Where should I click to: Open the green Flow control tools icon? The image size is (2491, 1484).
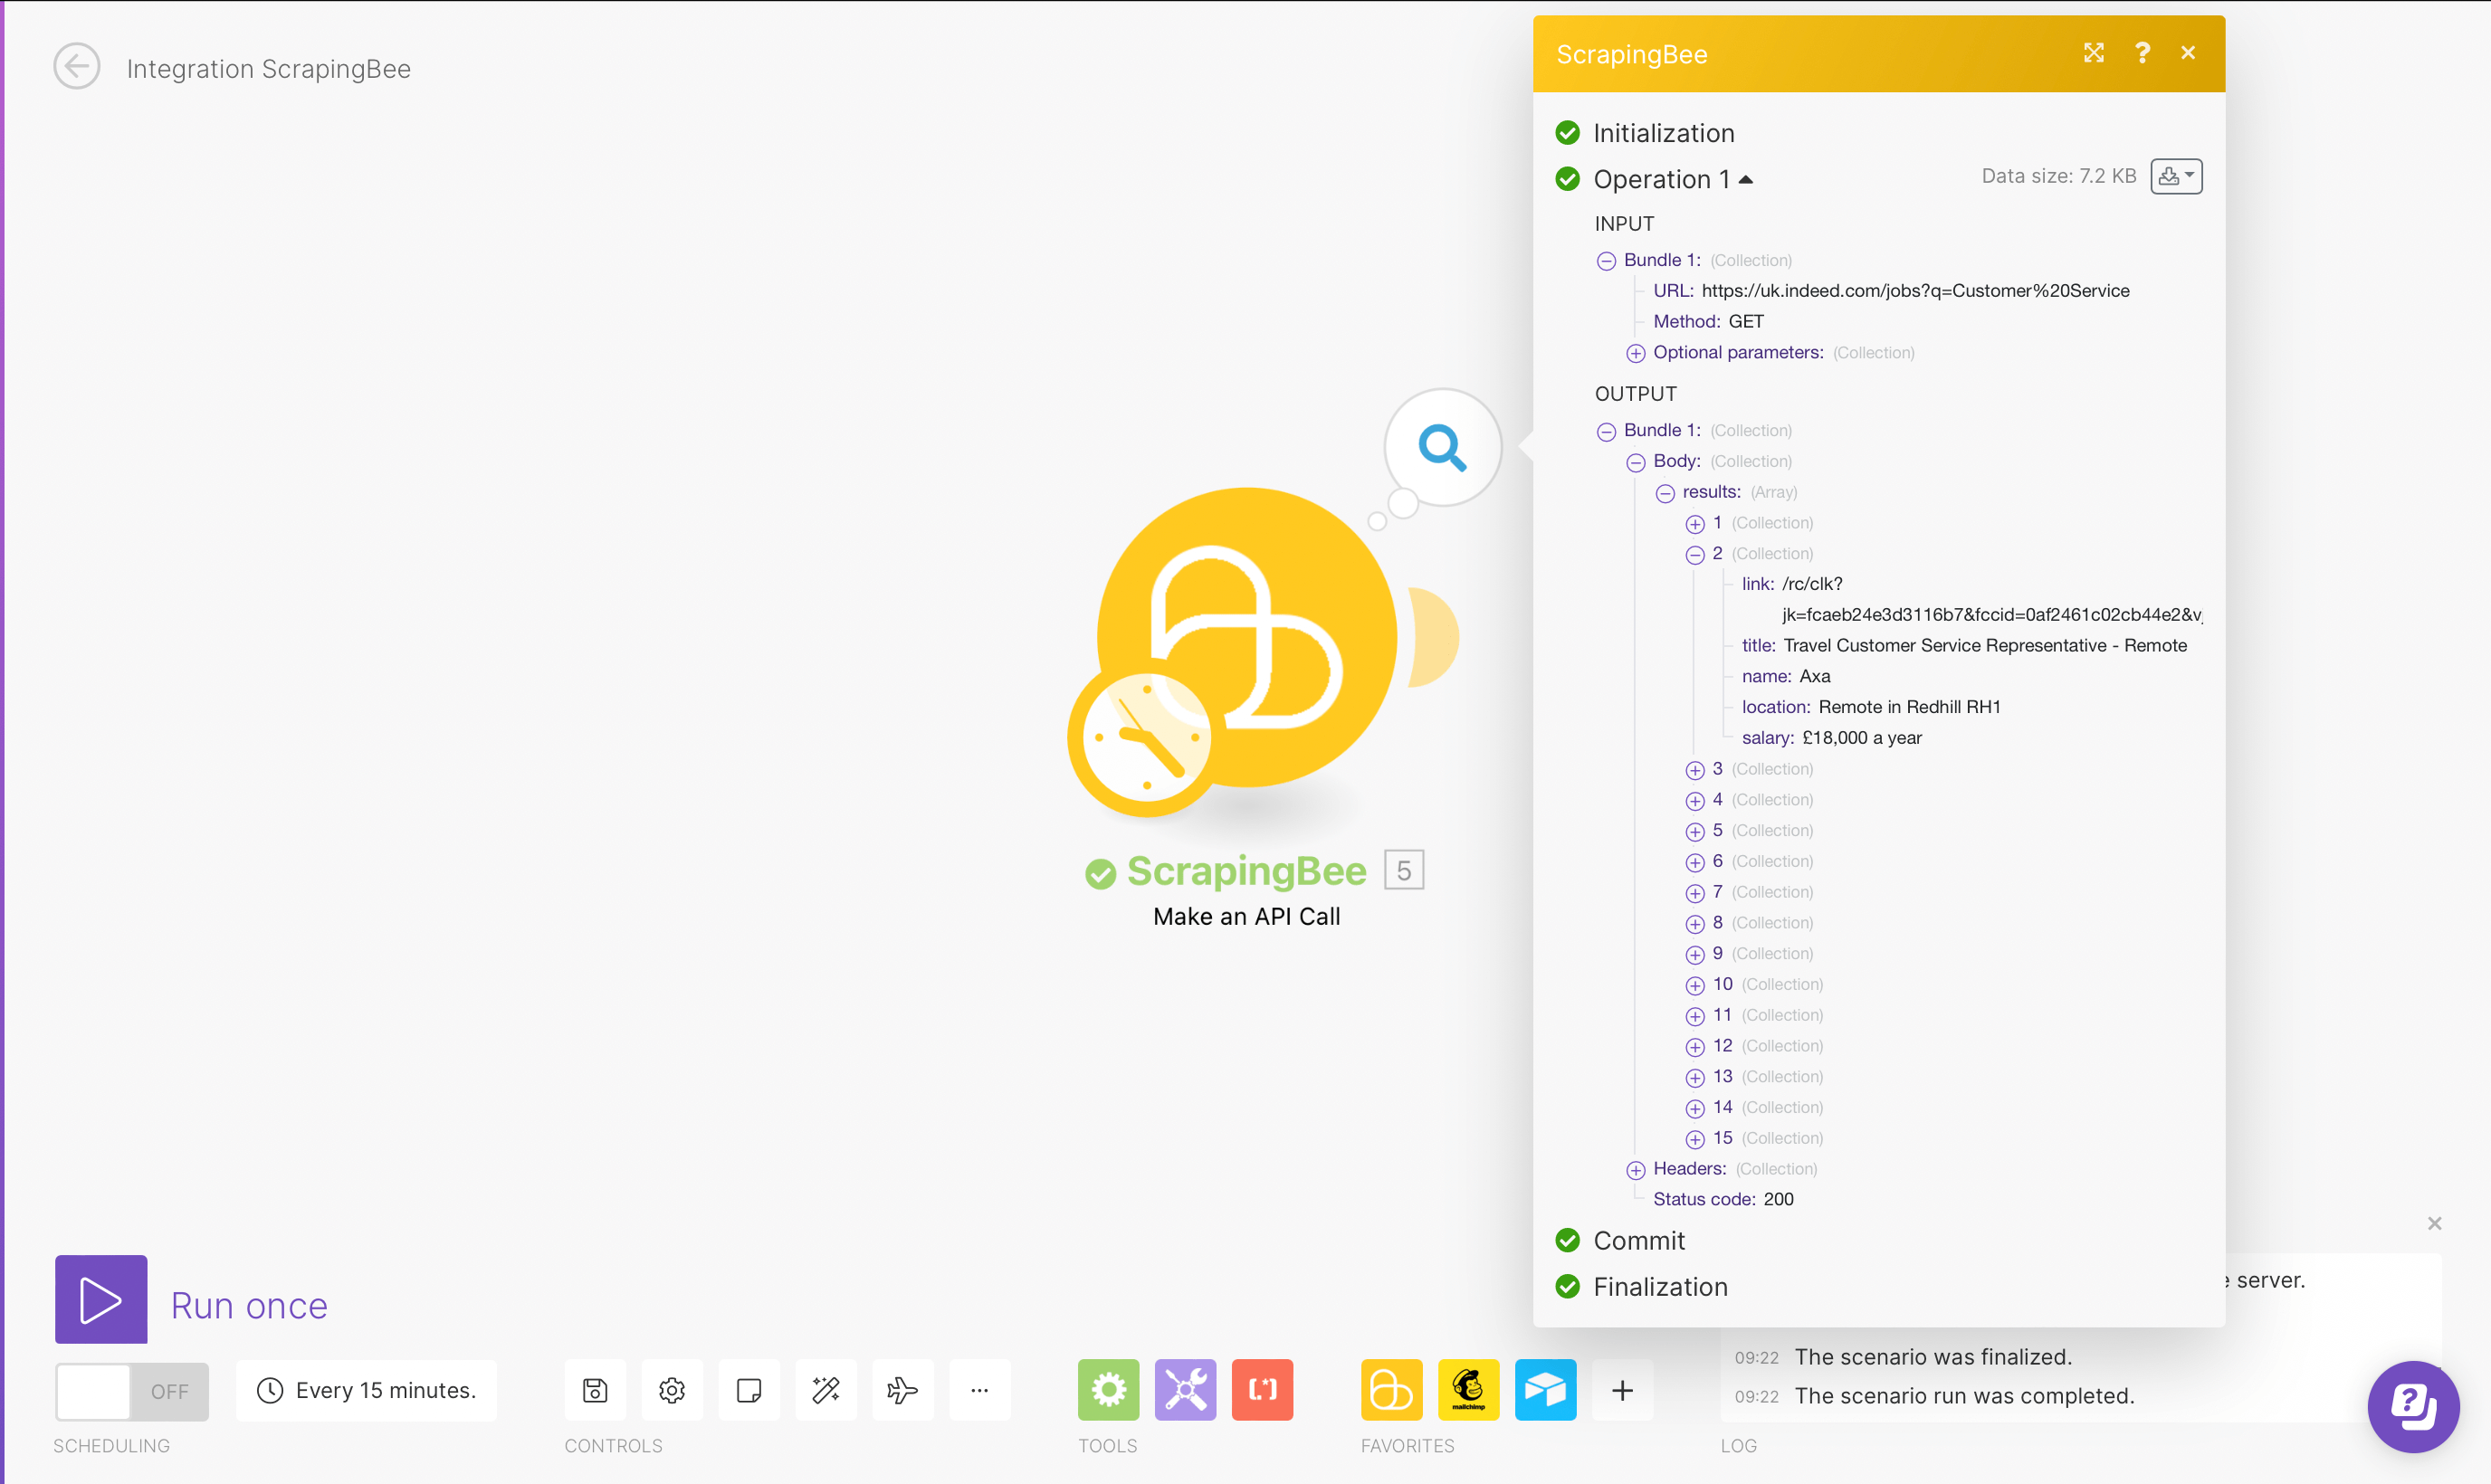(1108, 1391)
